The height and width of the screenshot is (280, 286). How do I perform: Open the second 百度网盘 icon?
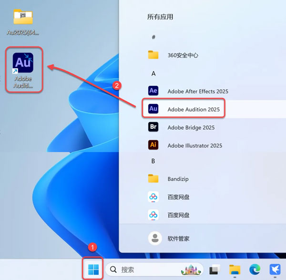point(153,215)
